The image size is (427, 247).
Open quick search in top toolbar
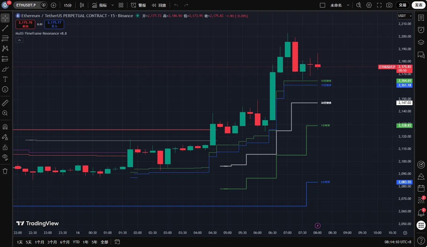pos(359,5)
